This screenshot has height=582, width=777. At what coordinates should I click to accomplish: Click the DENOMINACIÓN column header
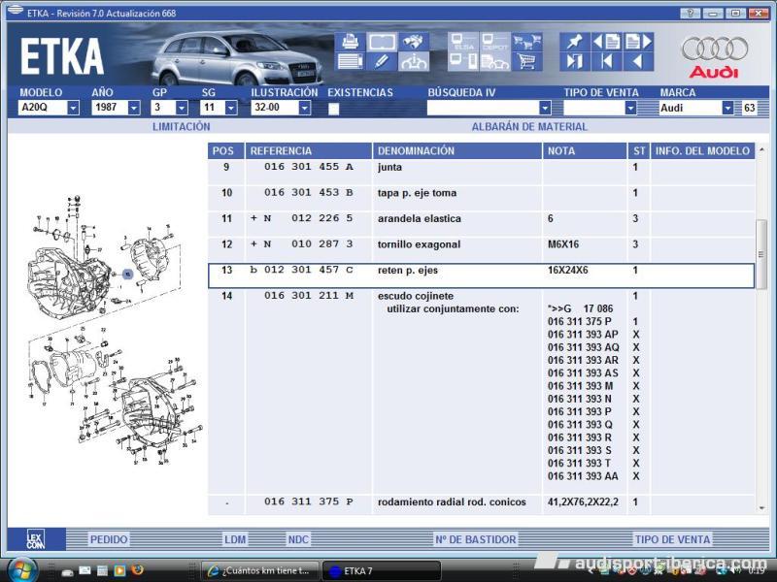(x=456, y=151)
